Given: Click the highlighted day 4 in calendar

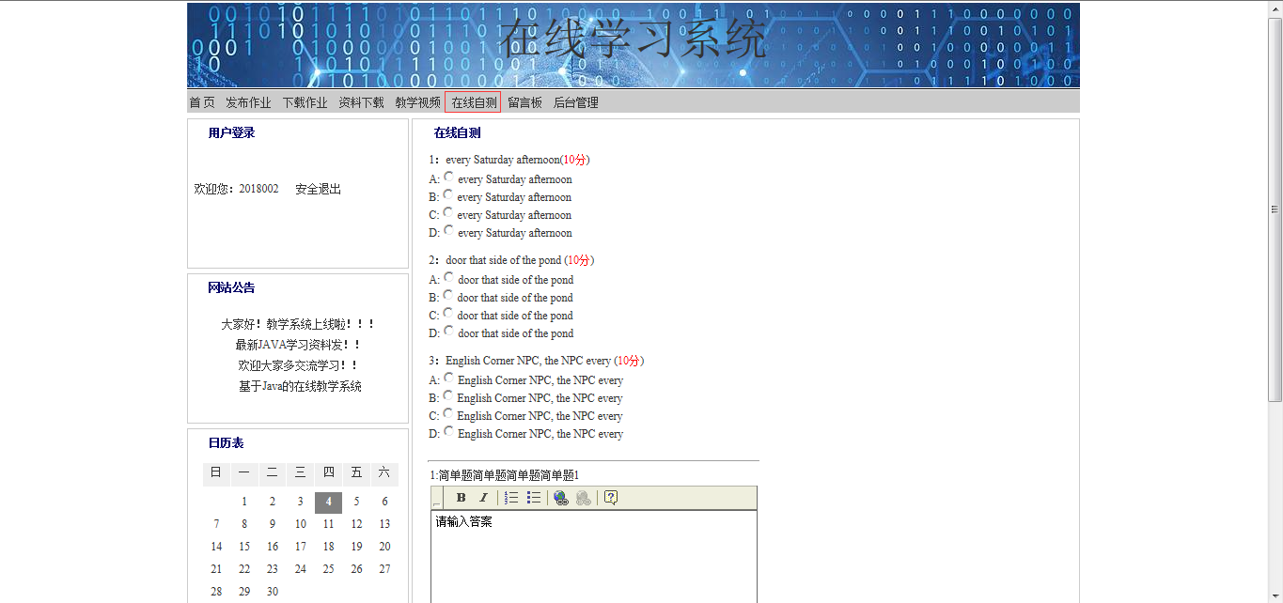Looking at the screenshot, I should coord(328,502).
